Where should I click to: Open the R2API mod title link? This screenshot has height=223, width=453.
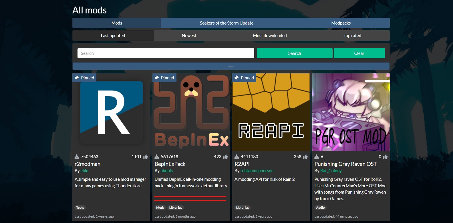242,164
